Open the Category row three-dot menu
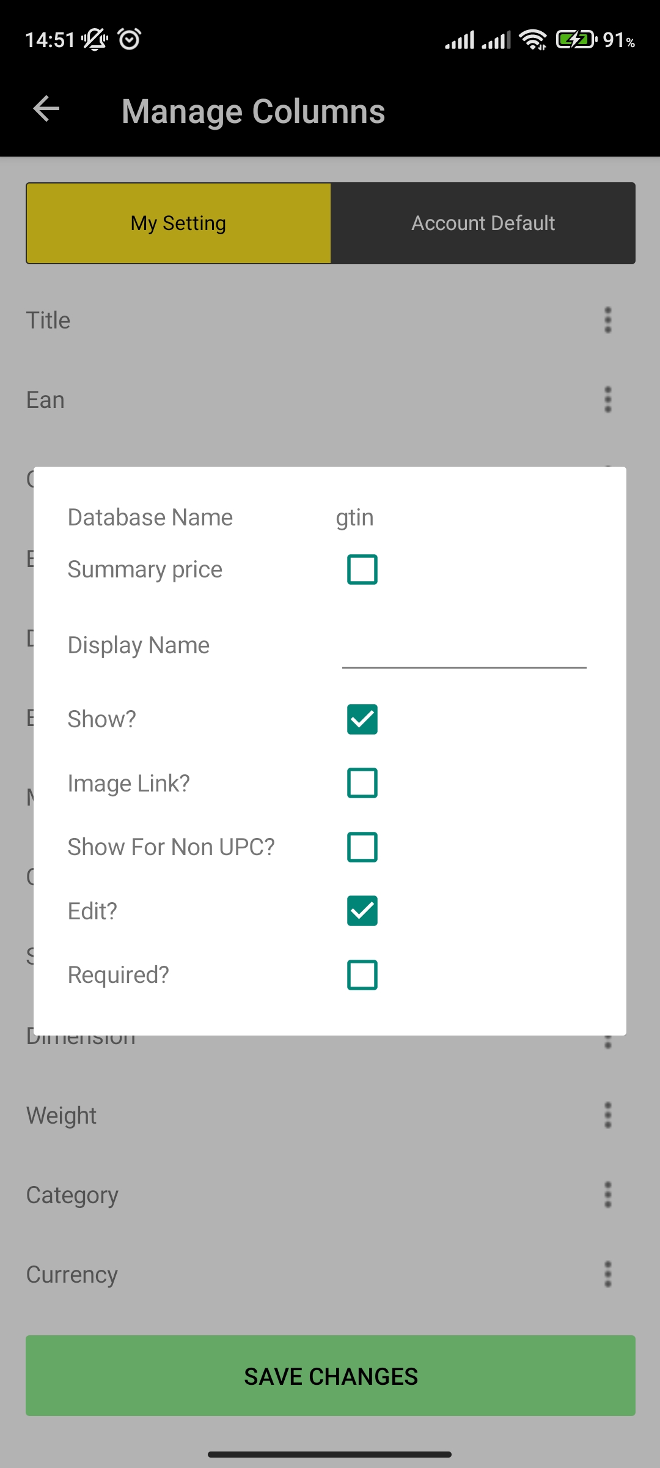660x1468 pixels. [607, 1195]
